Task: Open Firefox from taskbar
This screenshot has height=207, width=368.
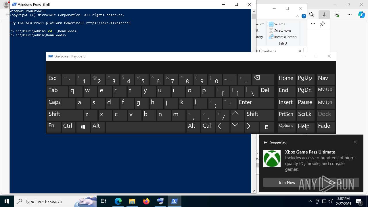Action: tap(146, 201)
